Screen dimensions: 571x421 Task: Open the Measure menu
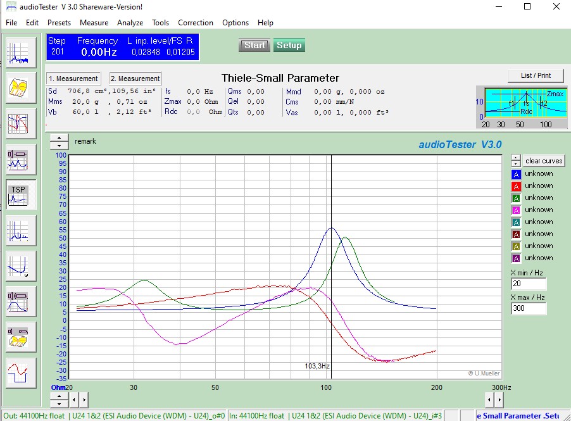[94, 23]
